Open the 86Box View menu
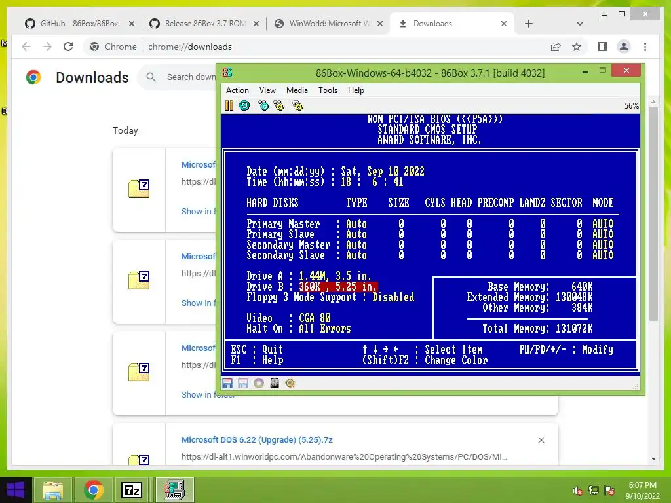This screenshot has height=503, width=671. point(267,90)
